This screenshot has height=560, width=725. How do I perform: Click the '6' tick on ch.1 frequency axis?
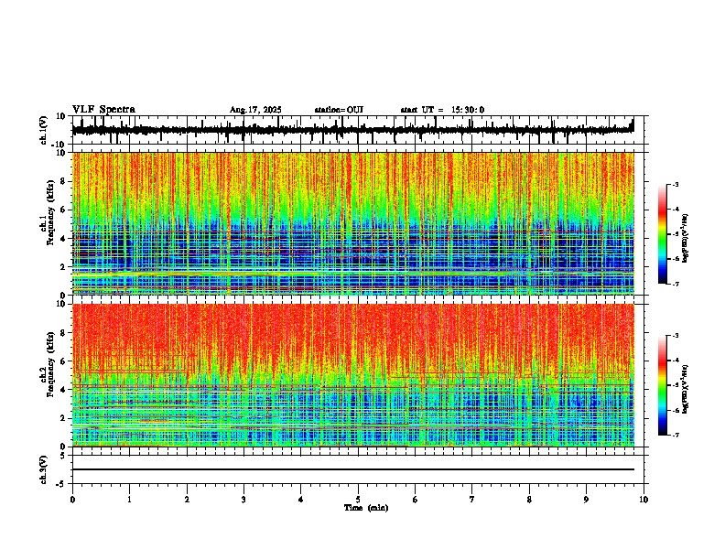(x=64, y=210)
